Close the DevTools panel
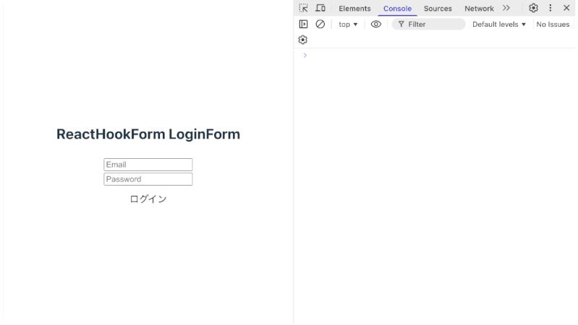This screenshot has width=578, height=325. (x=566, y=8)
